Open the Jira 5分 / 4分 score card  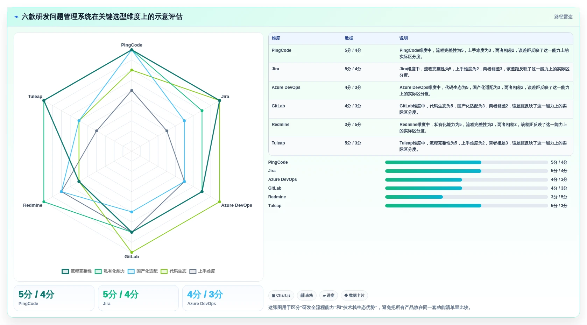click(x=138, y=298)
